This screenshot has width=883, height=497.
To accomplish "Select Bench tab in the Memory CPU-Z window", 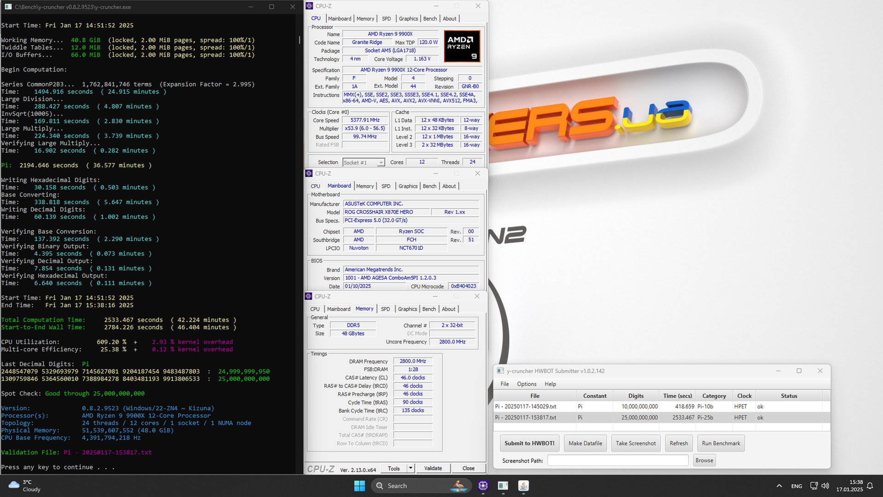I will [x=429, y=309].
